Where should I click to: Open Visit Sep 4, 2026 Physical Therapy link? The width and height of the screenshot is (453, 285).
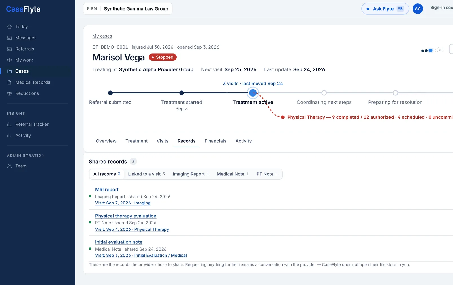coord(132,229)
